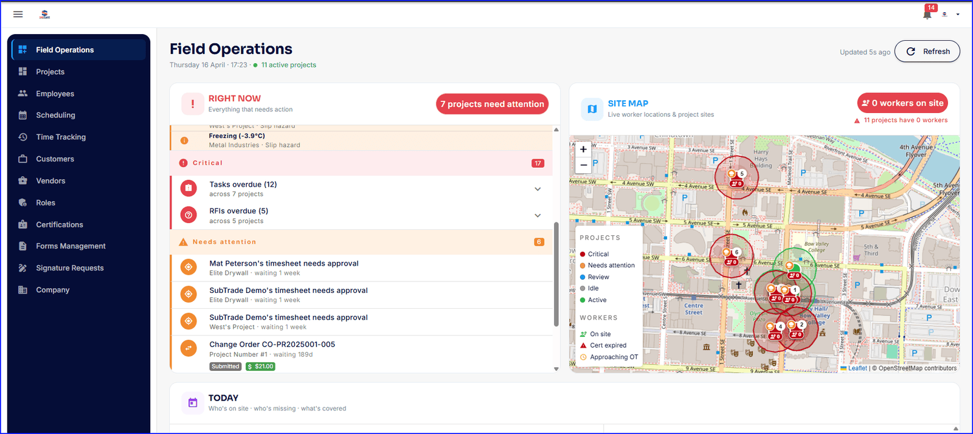Open user account dropdown arrow
Viewport: 973px width, 434px height.
tap(958, 15)
